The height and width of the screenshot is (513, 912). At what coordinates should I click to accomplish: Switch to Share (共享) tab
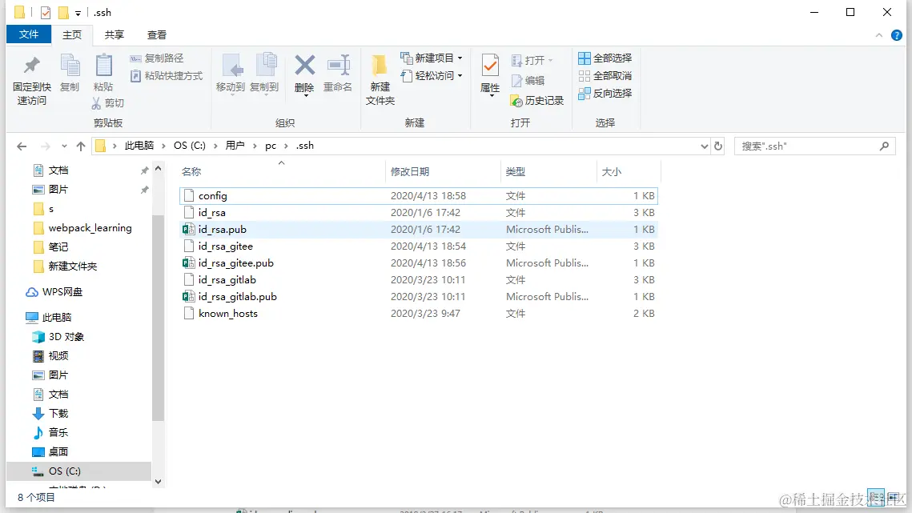click(114, 35)
